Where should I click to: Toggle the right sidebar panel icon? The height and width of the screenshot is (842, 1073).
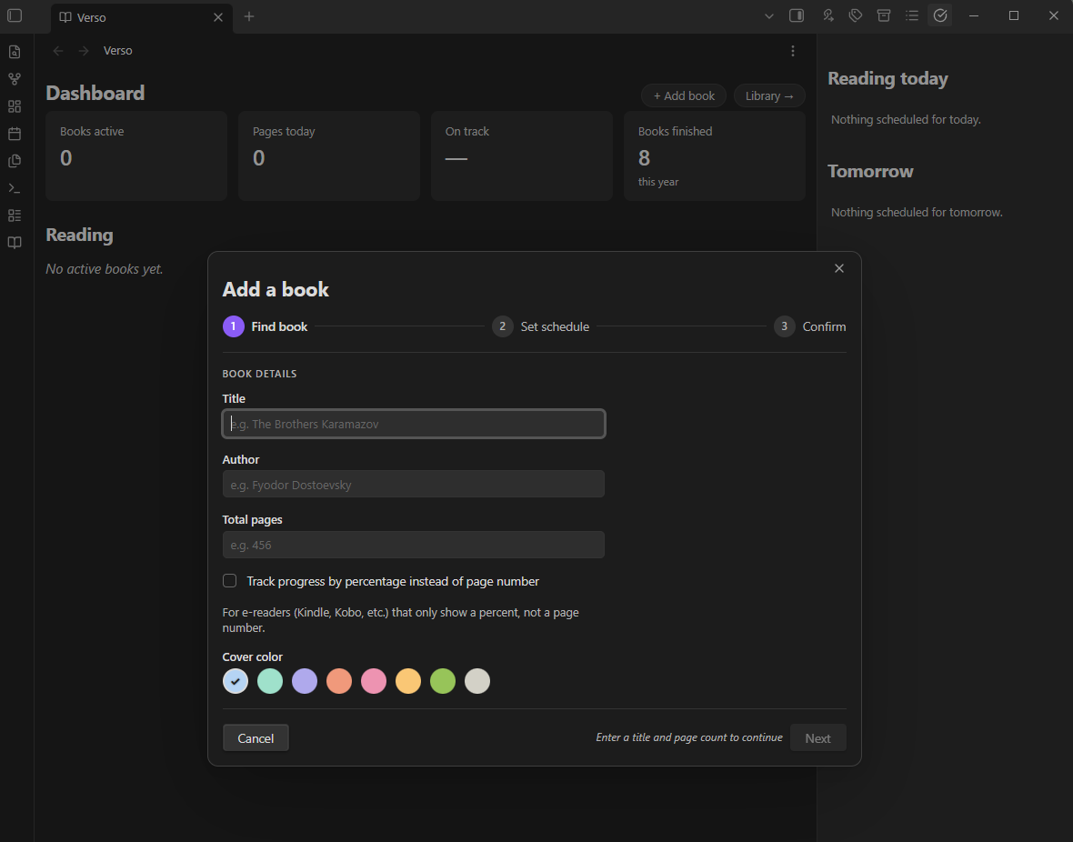click(x=797, y=15)
